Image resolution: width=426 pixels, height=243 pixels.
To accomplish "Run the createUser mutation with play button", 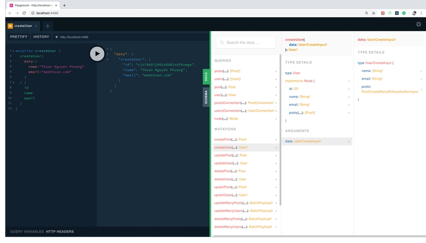I will (97, 53).
